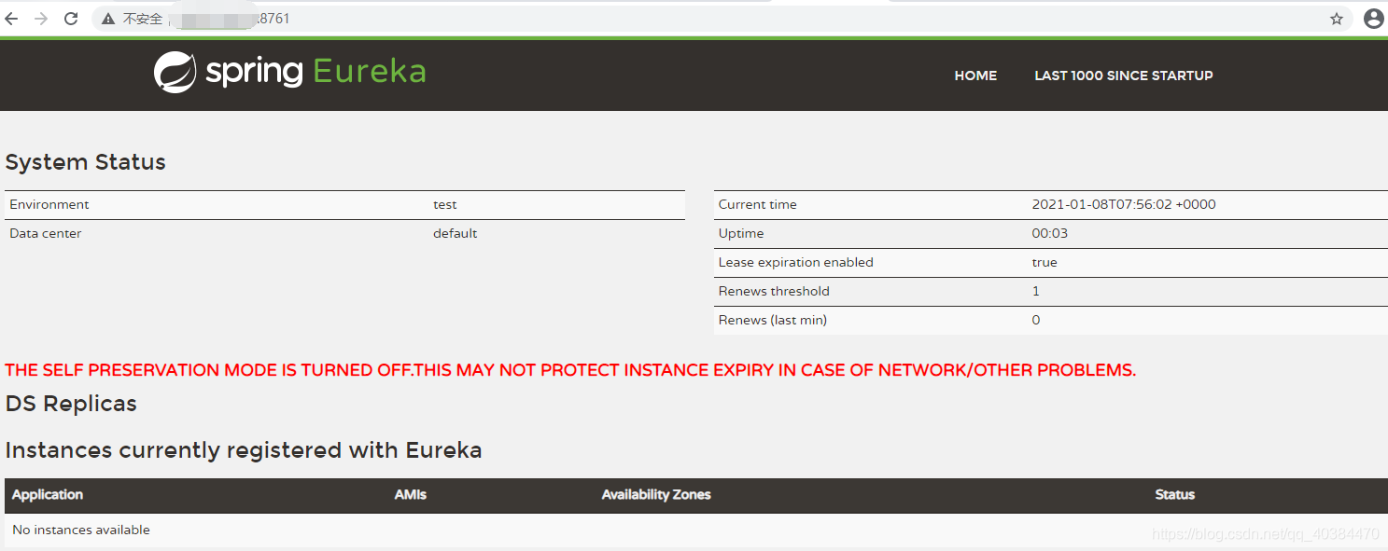Click the Uptime label

(x=741, y=233)
